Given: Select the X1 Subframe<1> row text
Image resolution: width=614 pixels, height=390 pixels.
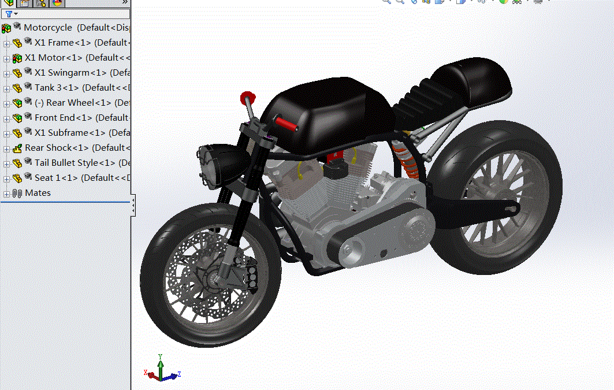Looking at the screenshot, I should [82, 133].
